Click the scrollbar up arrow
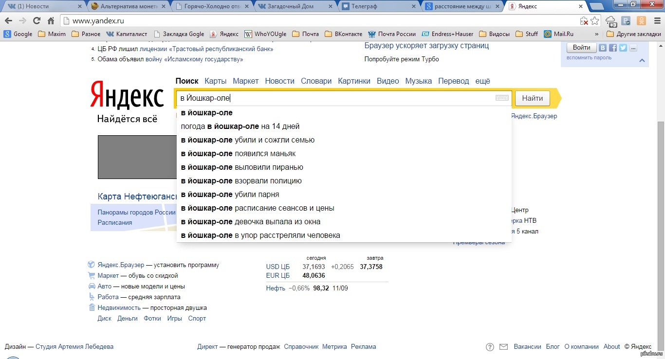This screenshot has width=665, height=359. pyautogui.click(x=661, y=45)
